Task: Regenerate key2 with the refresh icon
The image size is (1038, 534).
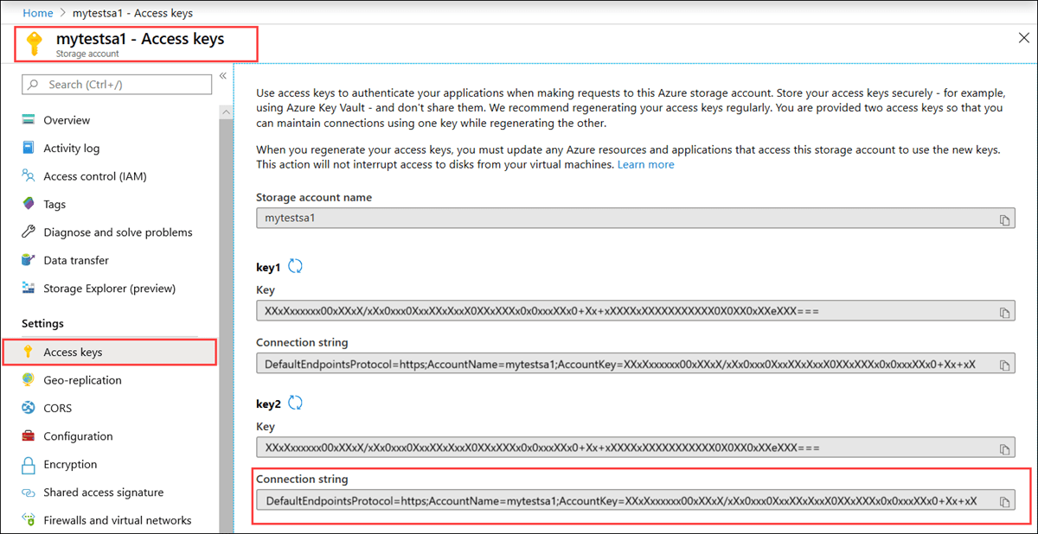Action: pos(295,404)
